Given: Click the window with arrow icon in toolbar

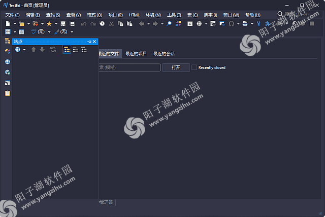Looking at the screenshot, I should tap(190, 24).
